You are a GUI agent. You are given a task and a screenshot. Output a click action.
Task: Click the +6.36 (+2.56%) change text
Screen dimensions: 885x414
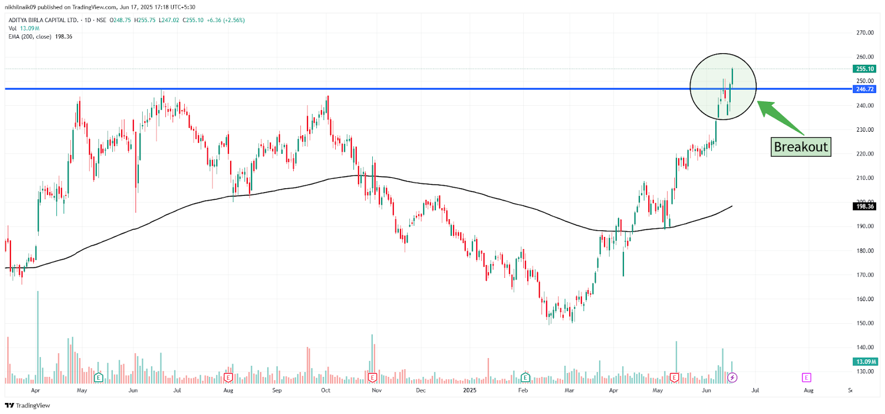[x=226, y=20]
